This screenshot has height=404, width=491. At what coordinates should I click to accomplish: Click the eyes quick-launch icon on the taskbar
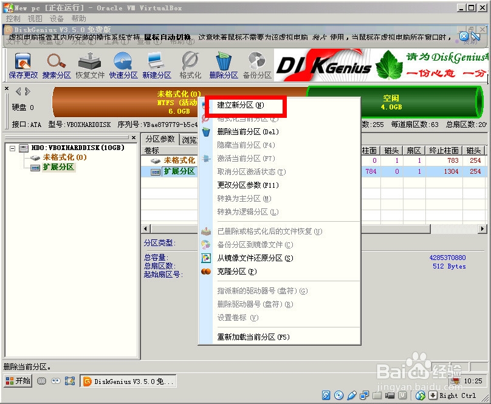pos(56,381)
